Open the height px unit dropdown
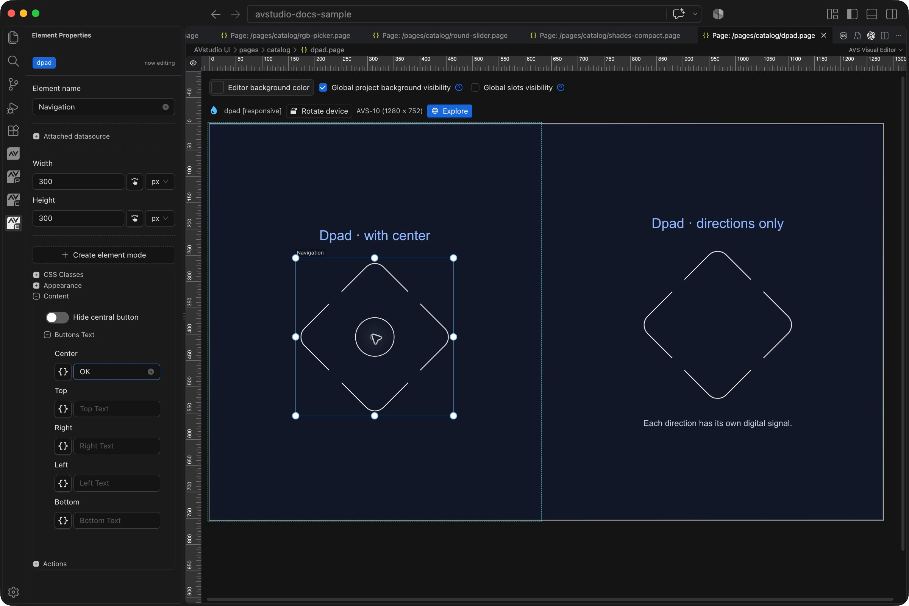This screenshot has height=606, width=909. (x=159, y=219)
